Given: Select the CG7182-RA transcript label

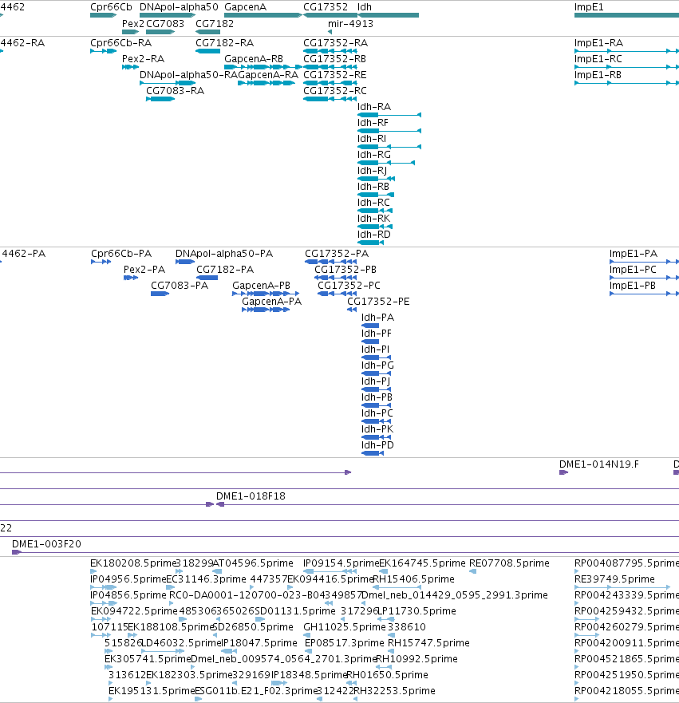Looking at the screenshot, I should (x=224, y=43).
